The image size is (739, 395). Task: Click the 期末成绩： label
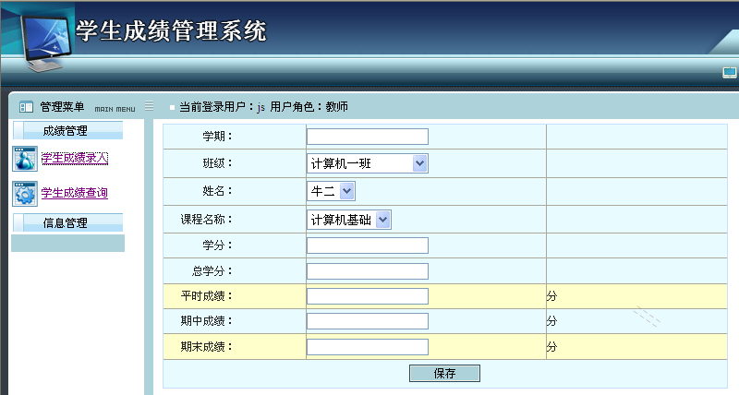tap(206, 347)
